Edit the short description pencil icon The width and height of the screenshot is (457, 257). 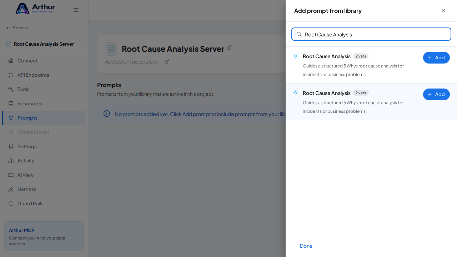pyautogui.click(x=167, y=61)
